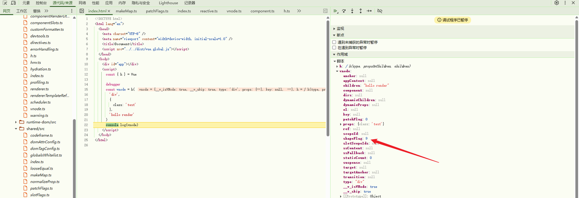
Task: Open looseEqual.ts in file tree
Action: click(x=42, y=168)
